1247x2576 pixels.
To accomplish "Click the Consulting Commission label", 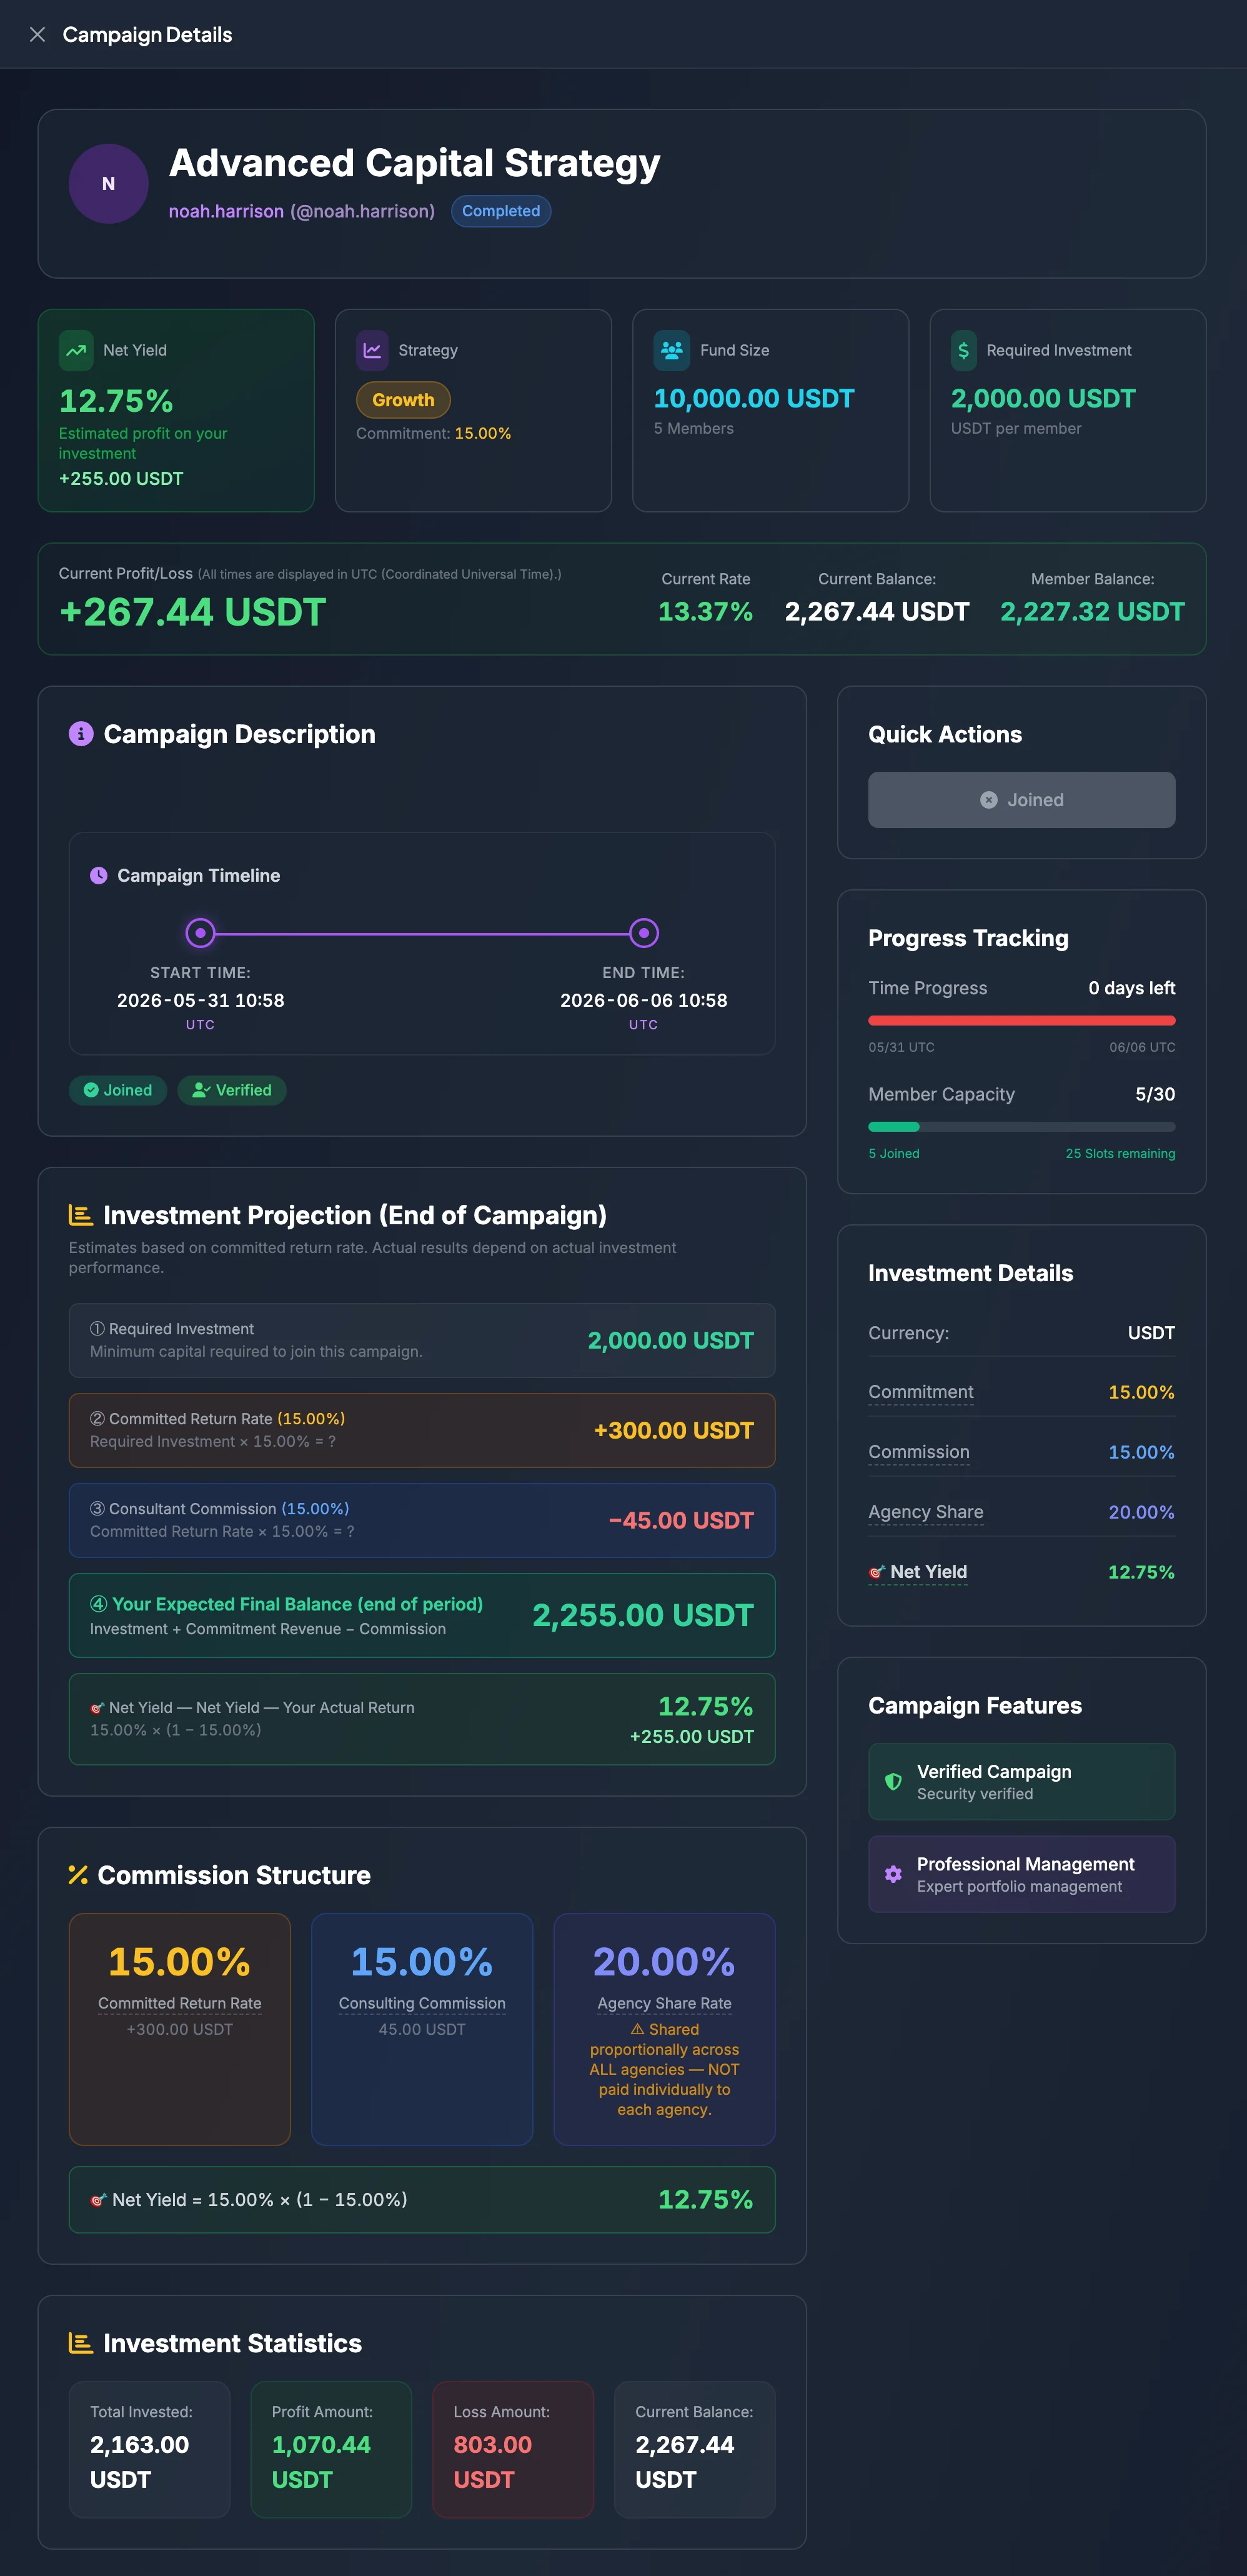I will 422,2003.
